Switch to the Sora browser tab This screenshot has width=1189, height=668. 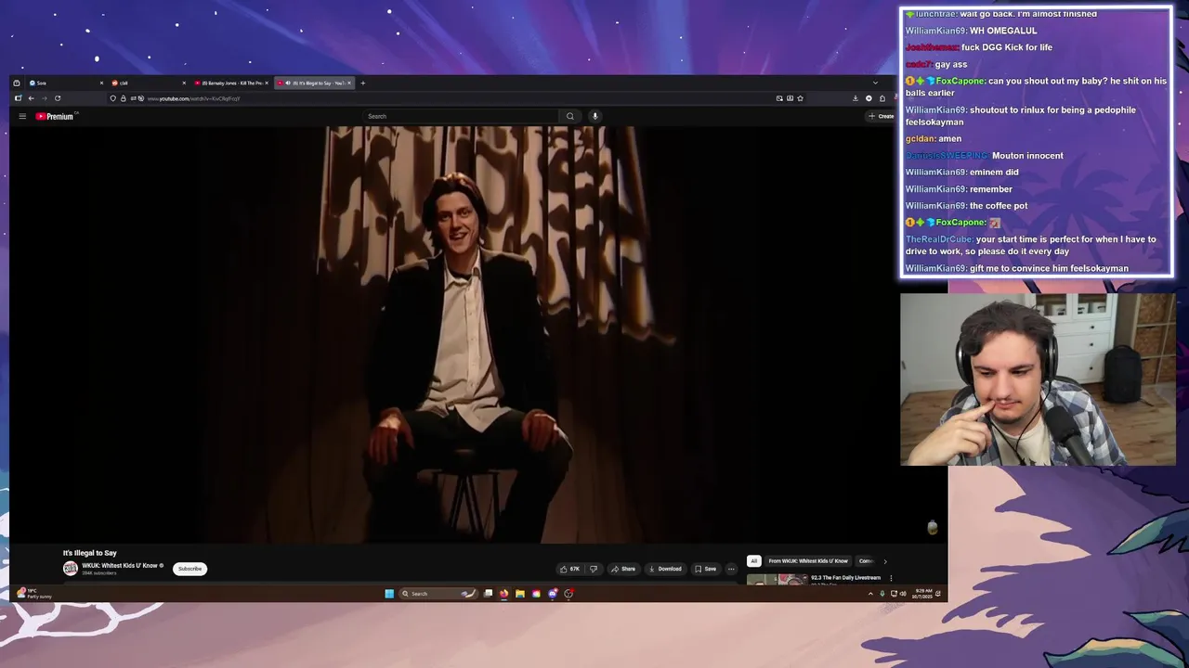point(63,83)
